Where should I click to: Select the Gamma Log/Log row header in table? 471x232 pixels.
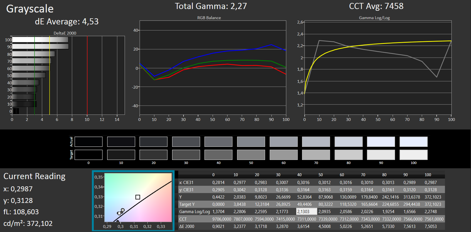(195, 212)
